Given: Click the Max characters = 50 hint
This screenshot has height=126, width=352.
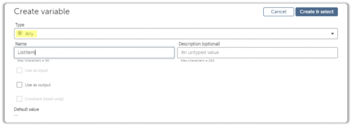Looking at the screenshot, I should point(33,60).
